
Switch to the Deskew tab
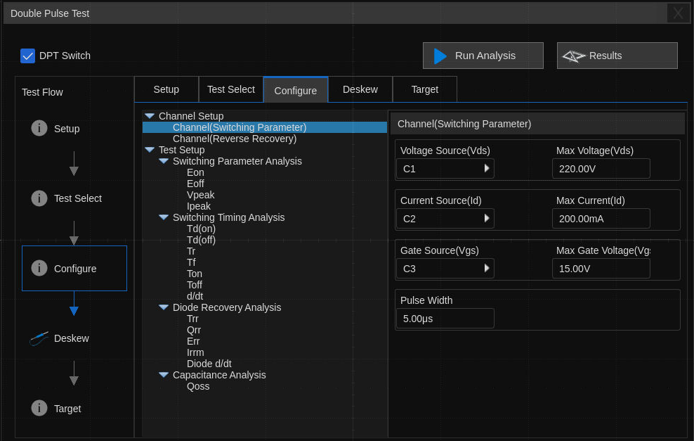(x=360, y=89)
